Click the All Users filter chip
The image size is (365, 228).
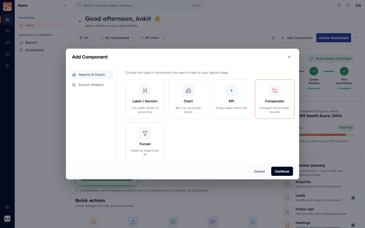pyautogui.click(x=153, y=38)
